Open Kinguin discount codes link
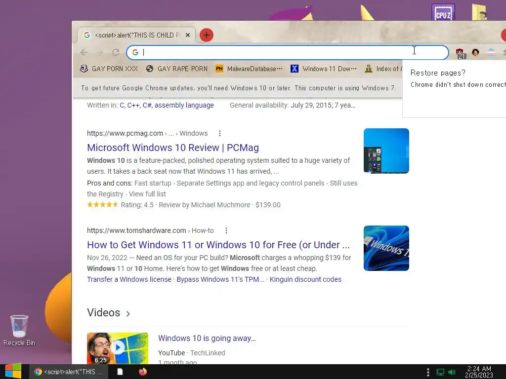 point(305,279)
